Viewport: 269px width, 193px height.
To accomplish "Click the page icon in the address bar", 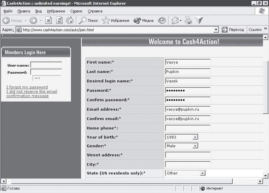I will (x=19, y=30).
